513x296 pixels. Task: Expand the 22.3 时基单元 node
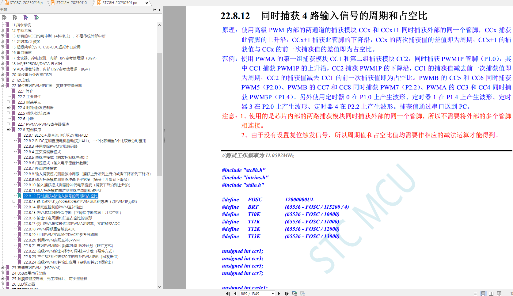click(8, 102)
